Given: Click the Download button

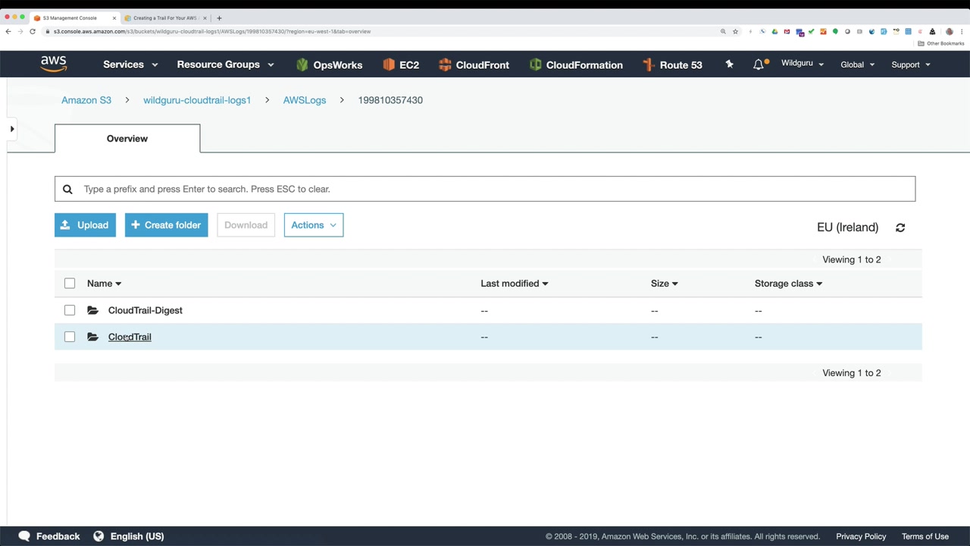Looking at the screenshot, I should (246, 225).
